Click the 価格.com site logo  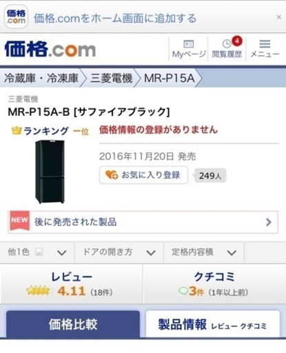point(50,49)
